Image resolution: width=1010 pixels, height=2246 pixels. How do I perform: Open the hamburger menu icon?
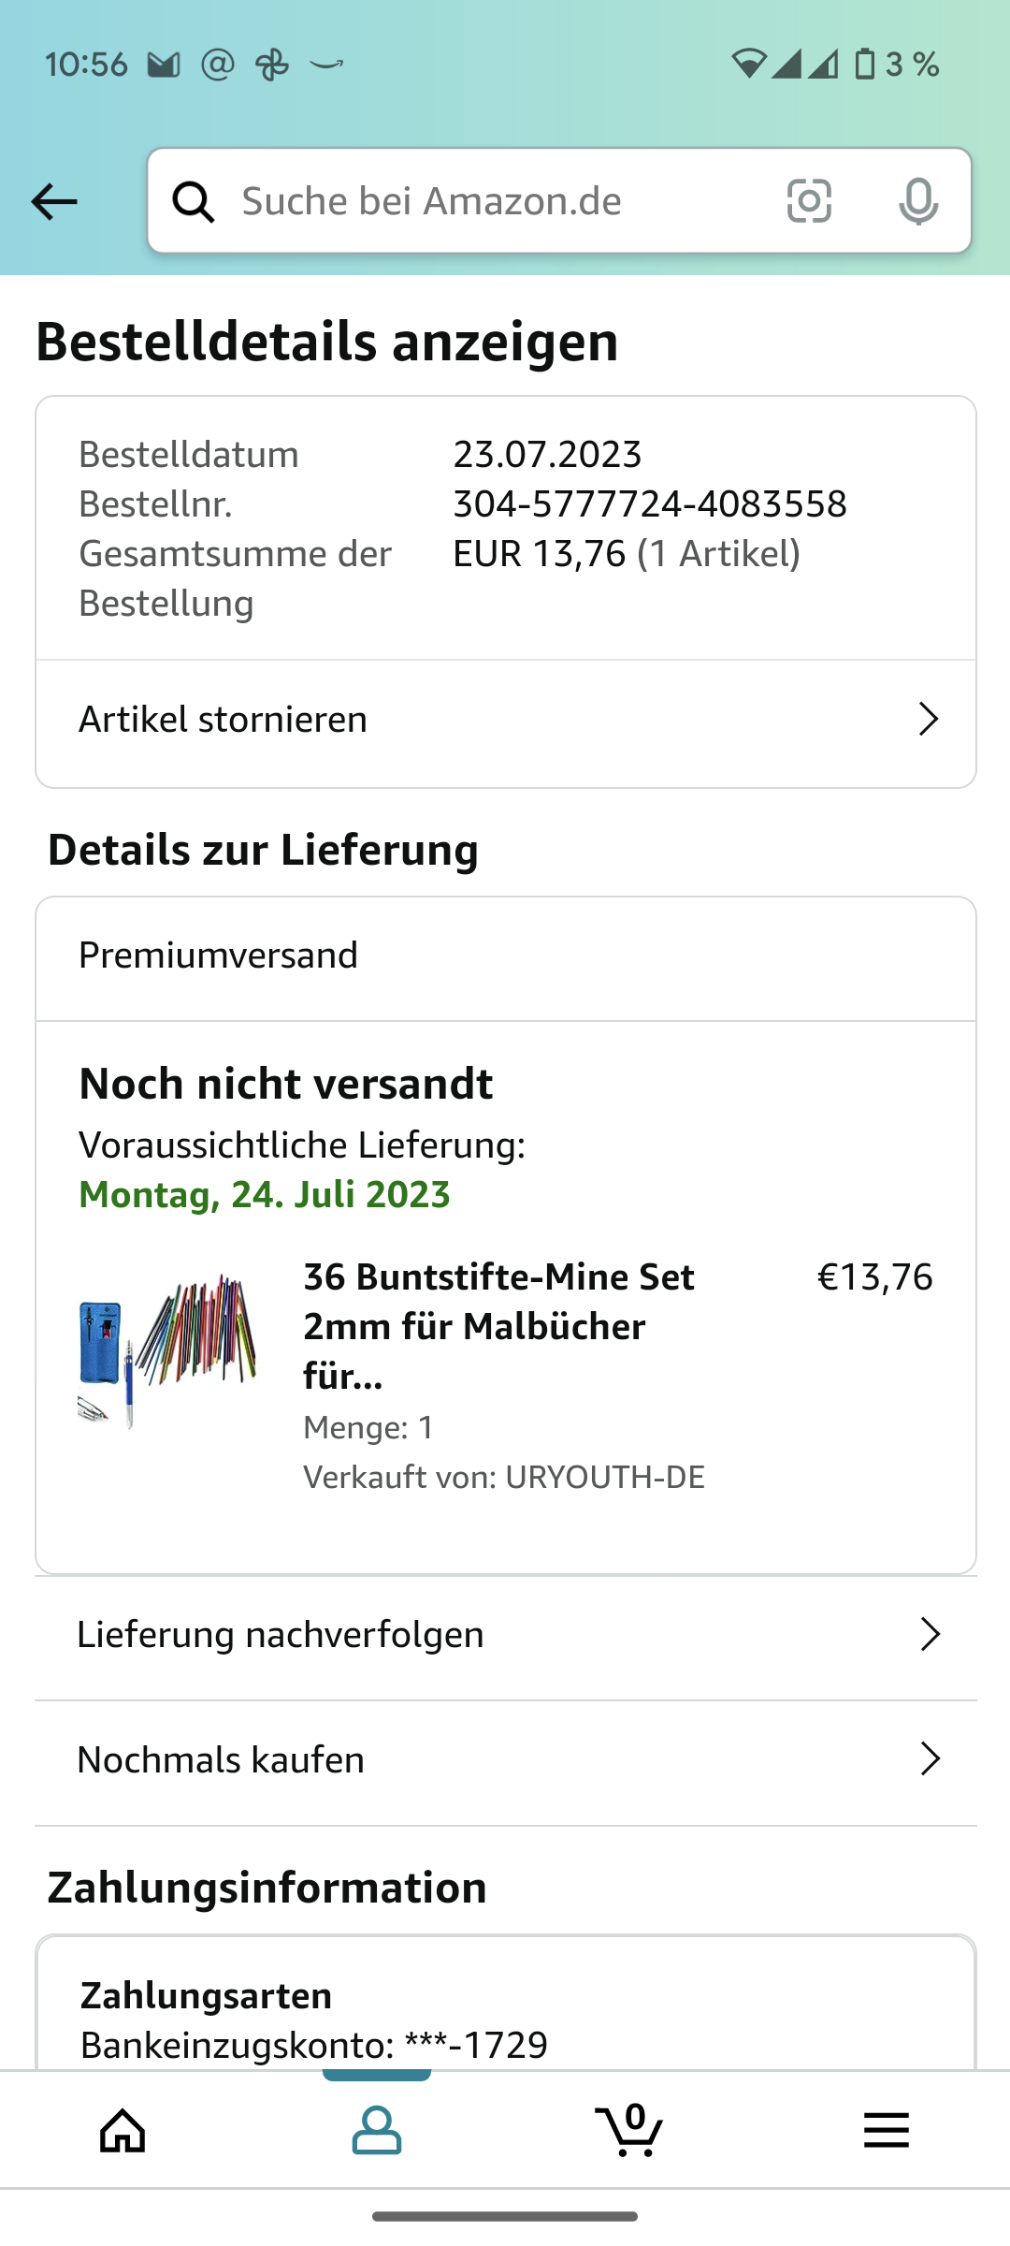coord(886,2131)
